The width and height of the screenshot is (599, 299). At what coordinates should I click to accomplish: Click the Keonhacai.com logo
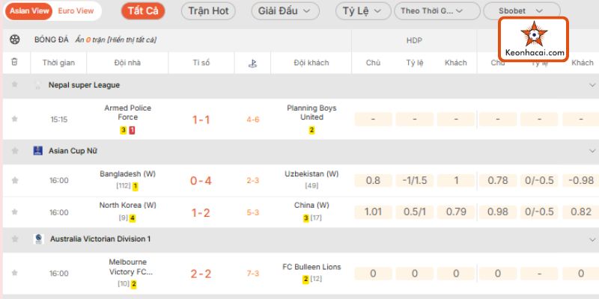coord(534,40)
